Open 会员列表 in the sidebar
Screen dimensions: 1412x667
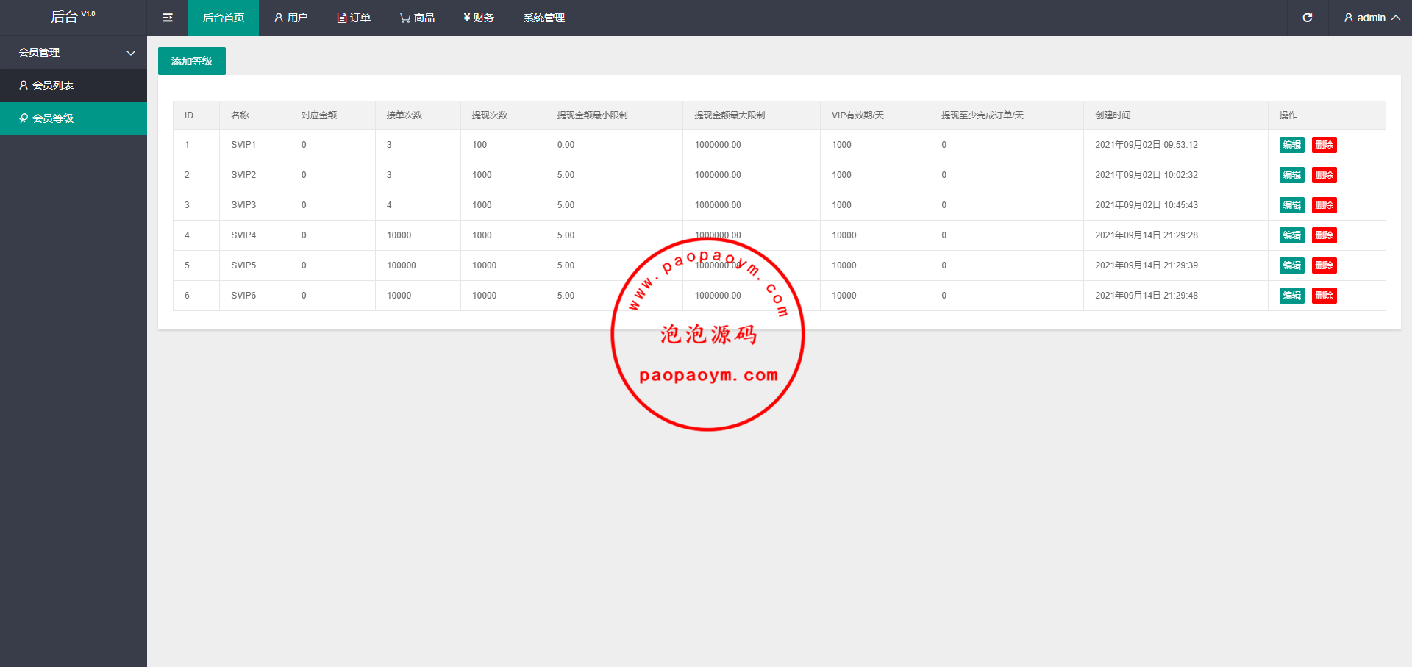tap(74, 85)
